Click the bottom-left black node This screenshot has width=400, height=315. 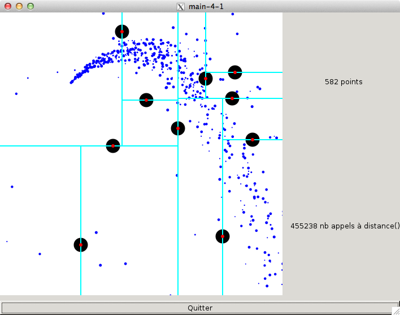[x=81, y=245]
